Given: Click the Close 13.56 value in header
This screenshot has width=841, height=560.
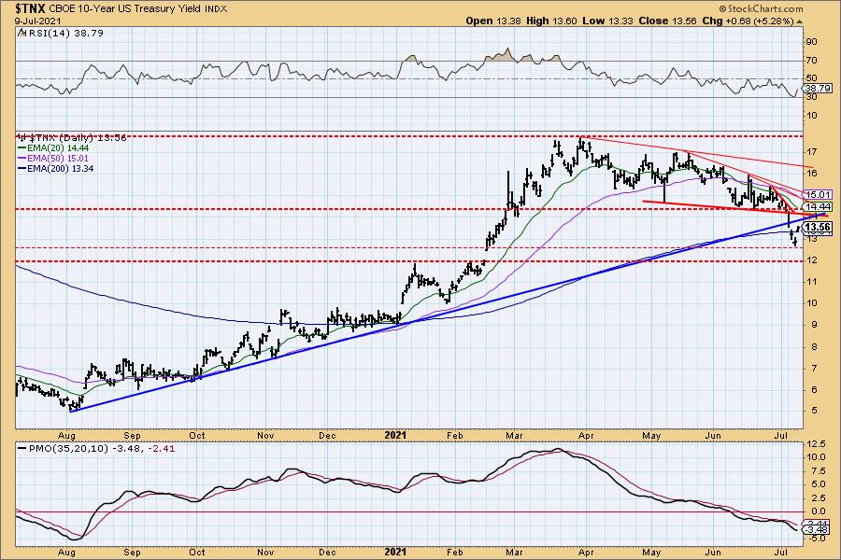Looking at the screenshot, I should coord(668,21).
